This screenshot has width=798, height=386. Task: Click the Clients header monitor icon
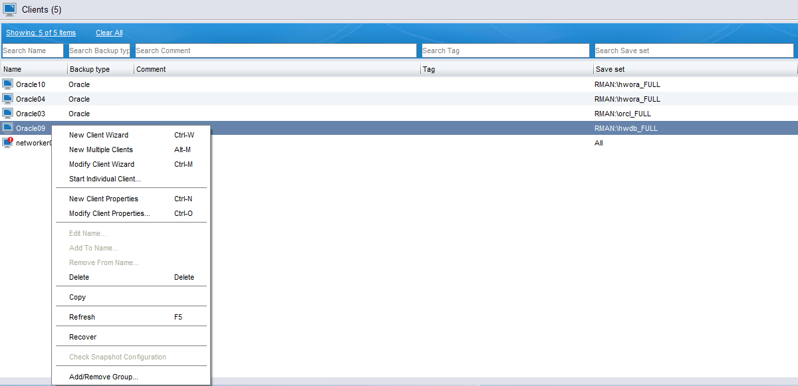tap(10, 9)
